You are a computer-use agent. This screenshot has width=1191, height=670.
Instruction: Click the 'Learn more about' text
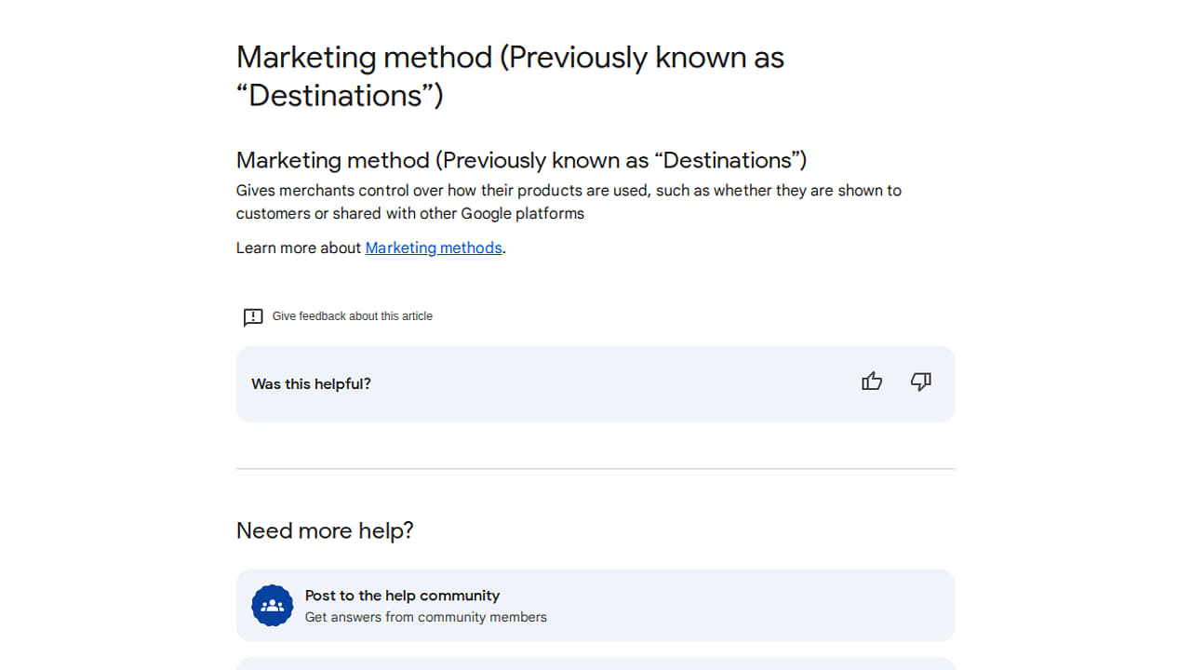pos(298,248)
